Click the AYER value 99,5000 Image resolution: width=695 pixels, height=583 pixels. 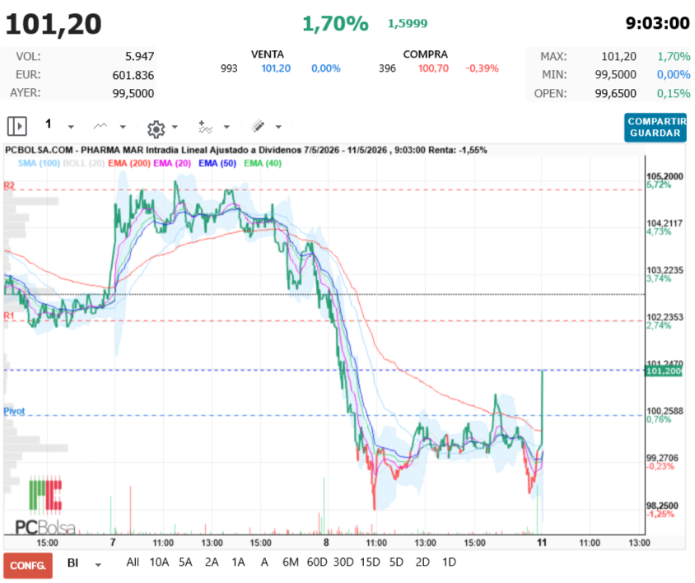(x=133, y=94)
